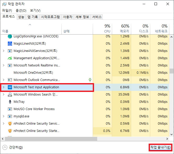Click the LogiOptionsMgr.exe process icon
This screenshot has height=154, width=174.
click(10, 36)
